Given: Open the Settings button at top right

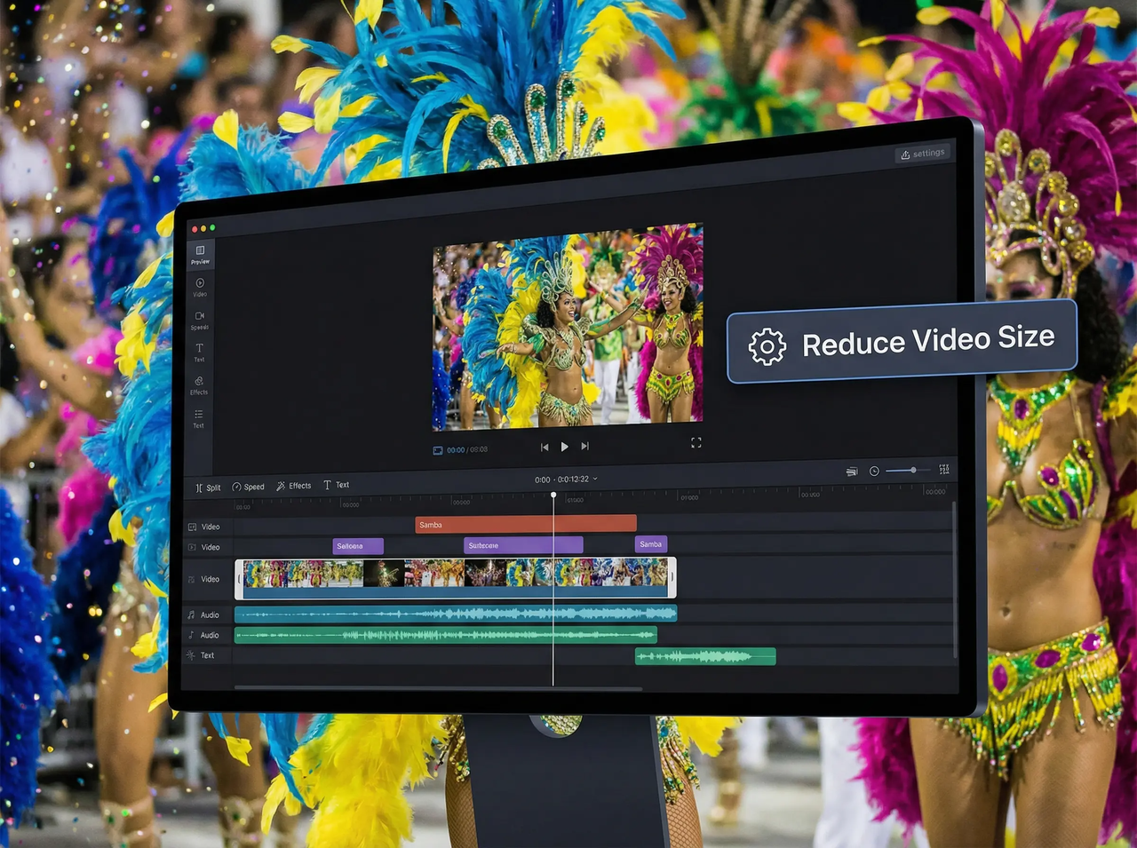Looking at the screenshot, I should [923, 153].
